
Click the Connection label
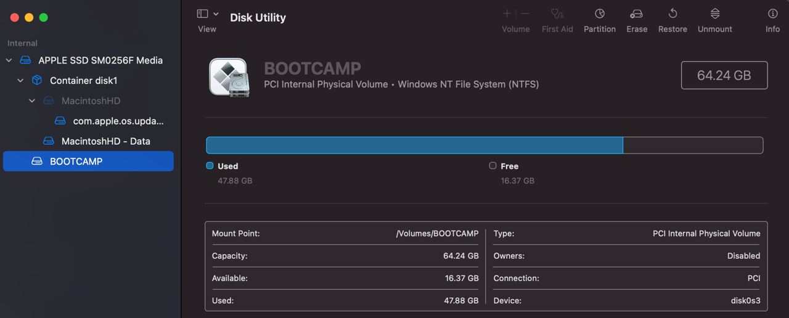[516, 278]
